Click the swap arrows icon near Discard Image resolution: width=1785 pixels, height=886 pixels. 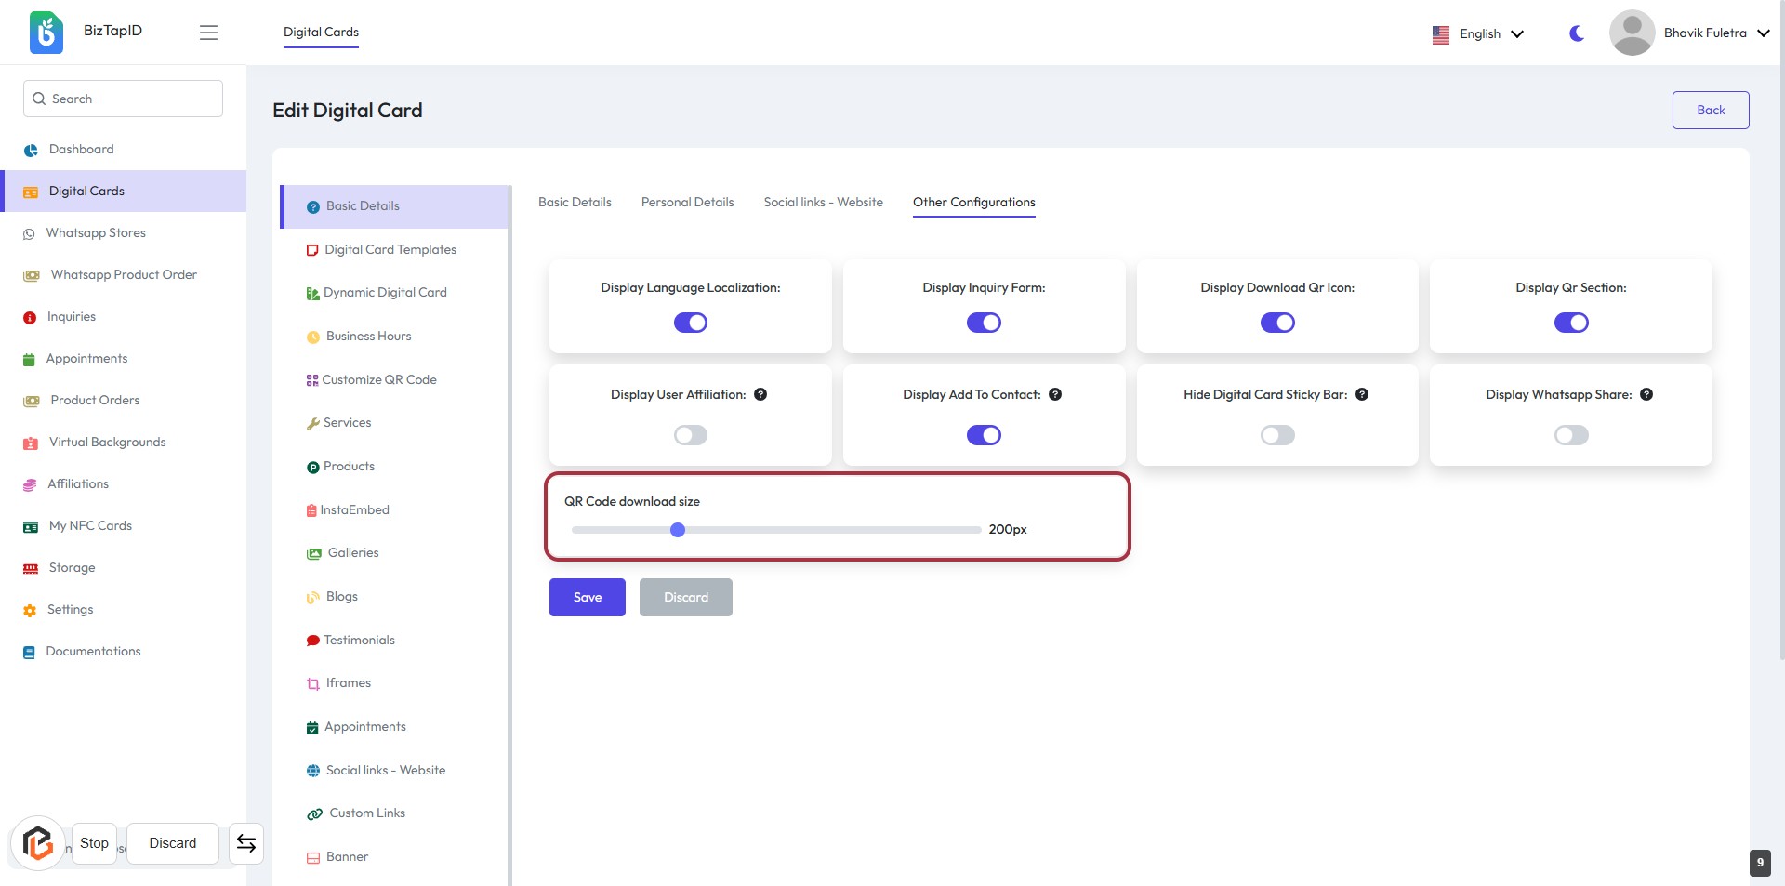pyautogui.click(x=246, y=843)
